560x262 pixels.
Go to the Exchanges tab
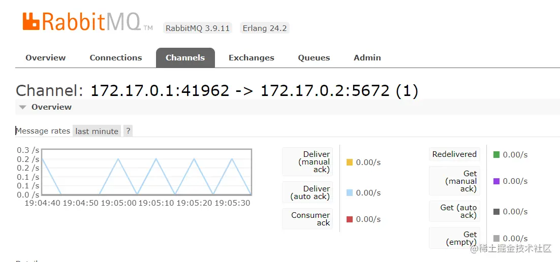click(x=252, y=58)
